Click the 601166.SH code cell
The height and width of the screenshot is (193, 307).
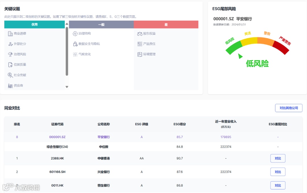click(x=57, y=172)
